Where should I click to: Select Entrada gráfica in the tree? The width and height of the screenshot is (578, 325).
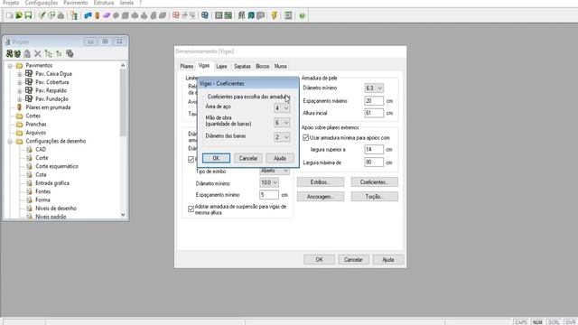point(52,183)
